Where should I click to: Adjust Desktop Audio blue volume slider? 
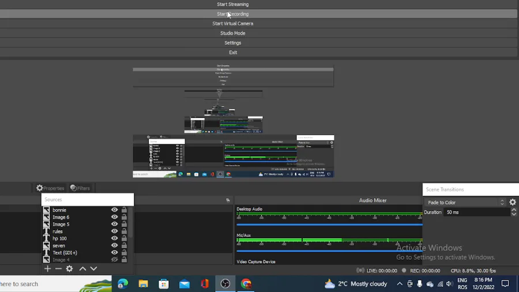click(329, 224)
